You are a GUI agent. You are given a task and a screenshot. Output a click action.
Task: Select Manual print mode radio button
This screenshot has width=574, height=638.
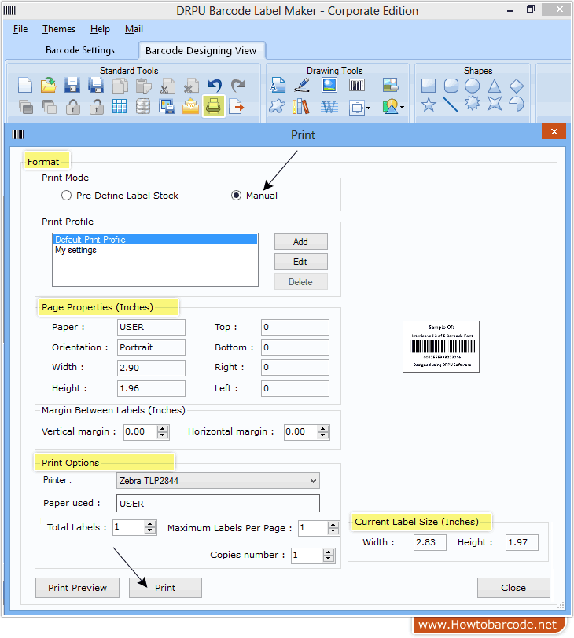(236, 196)
